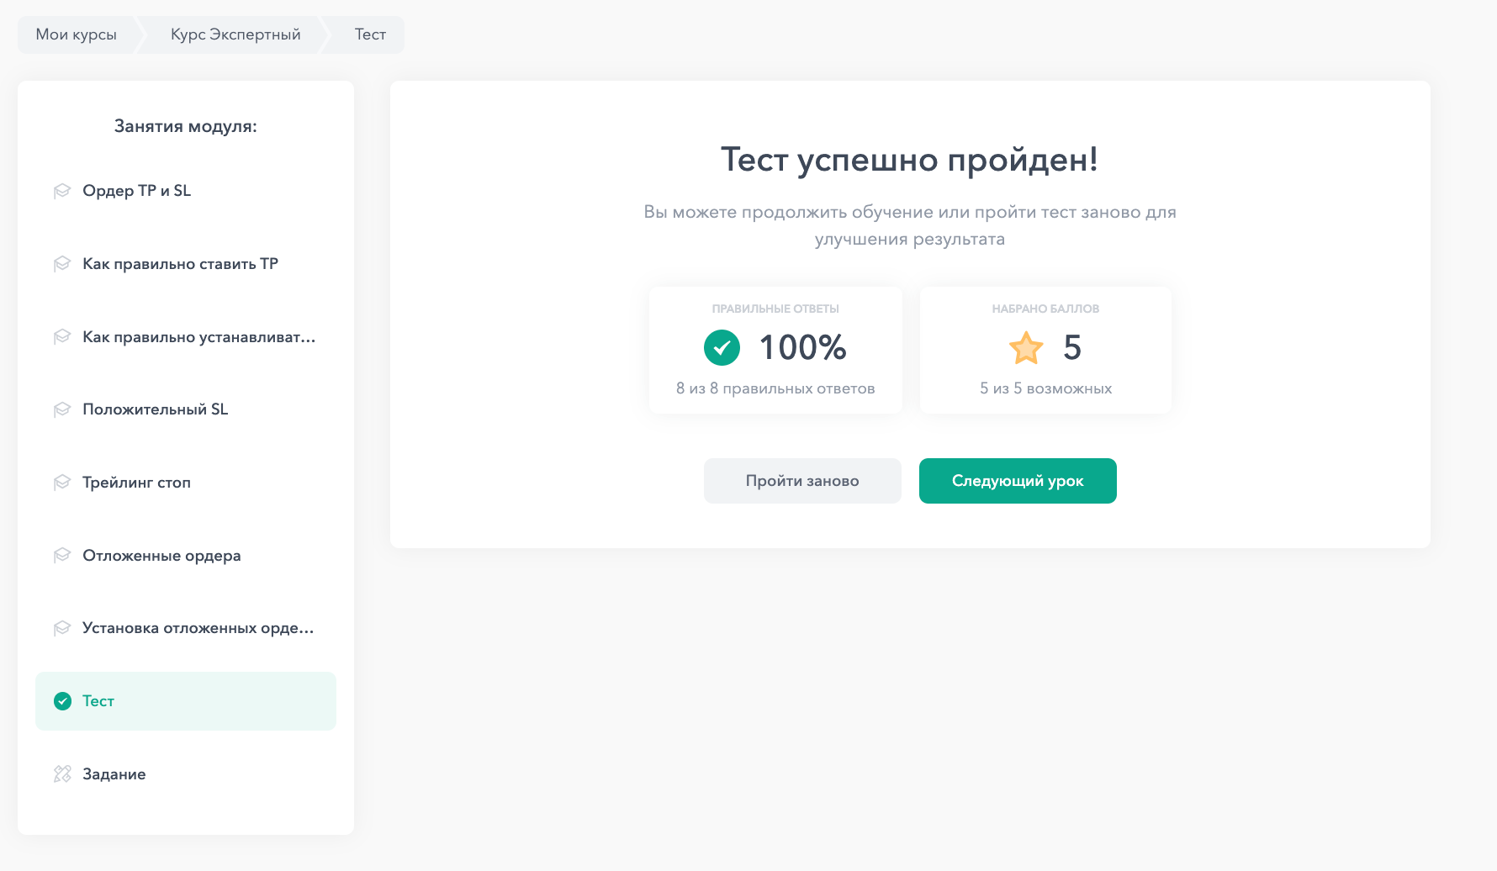Go to Курс Экспертный breadcrumb

coord(235,34)
